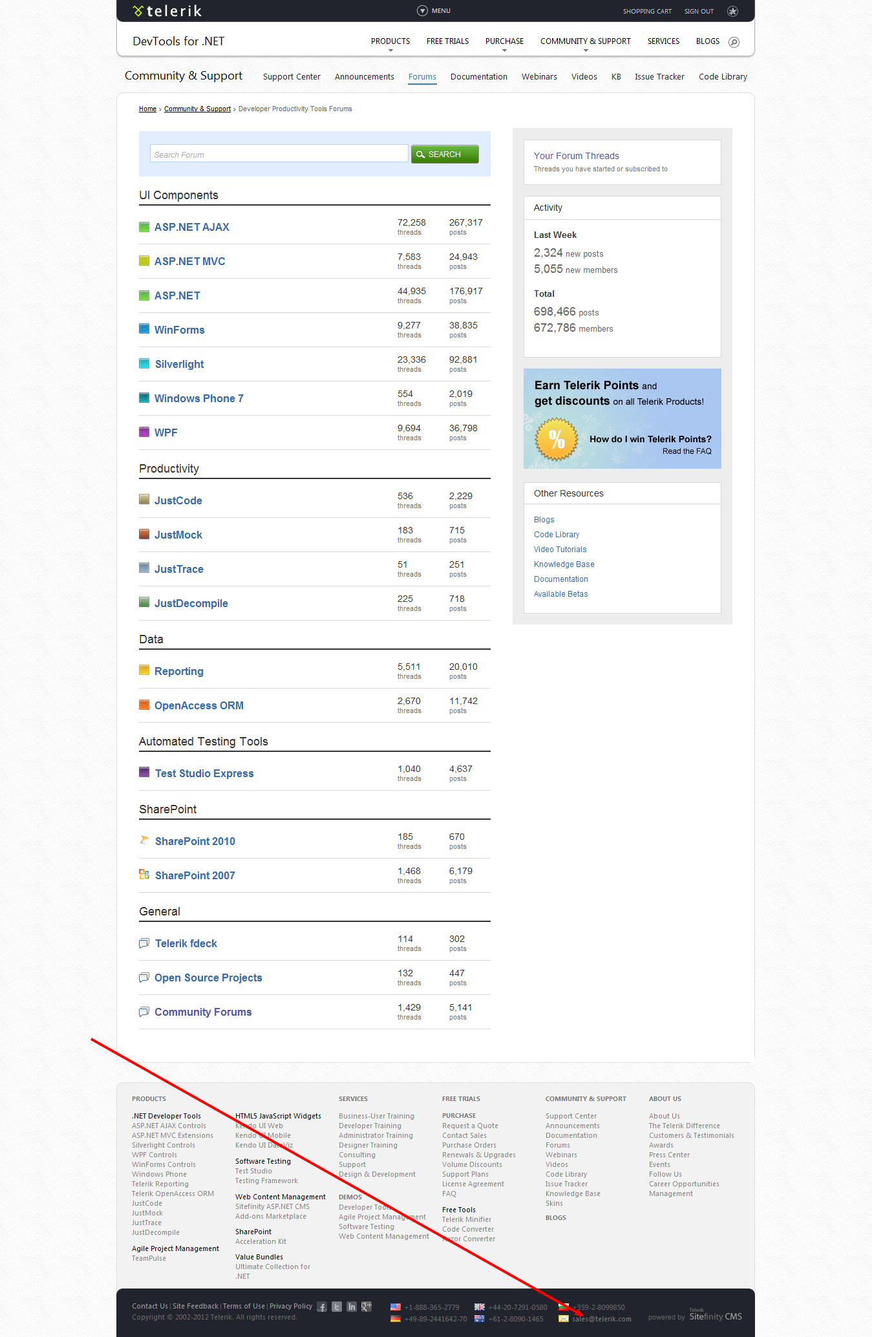The image size is (872, 1337).
Task: Open Telerik Minifier under Free Tools
Action: (467, 1219)
